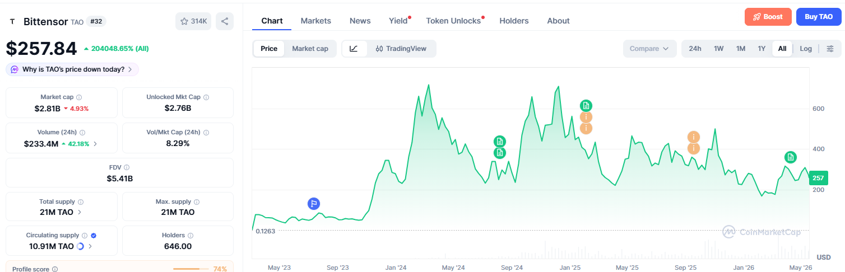This screenshot has height=272, width=845.
Task: Switch to the Chart tab
Action: [272, 21]
